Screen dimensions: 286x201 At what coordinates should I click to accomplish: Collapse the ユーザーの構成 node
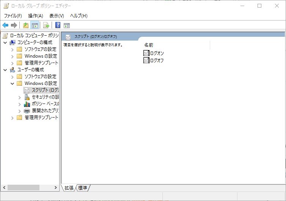[5, 70]
